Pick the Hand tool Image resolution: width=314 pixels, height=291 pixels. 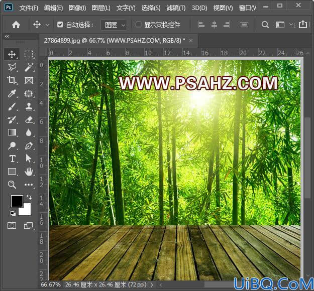coord(29,172)
